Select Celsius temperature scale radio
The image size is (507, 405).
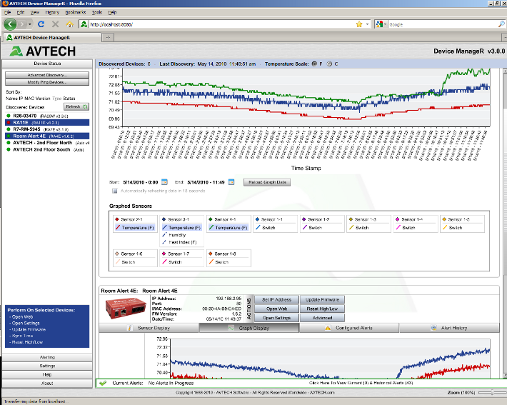[329, 64]
